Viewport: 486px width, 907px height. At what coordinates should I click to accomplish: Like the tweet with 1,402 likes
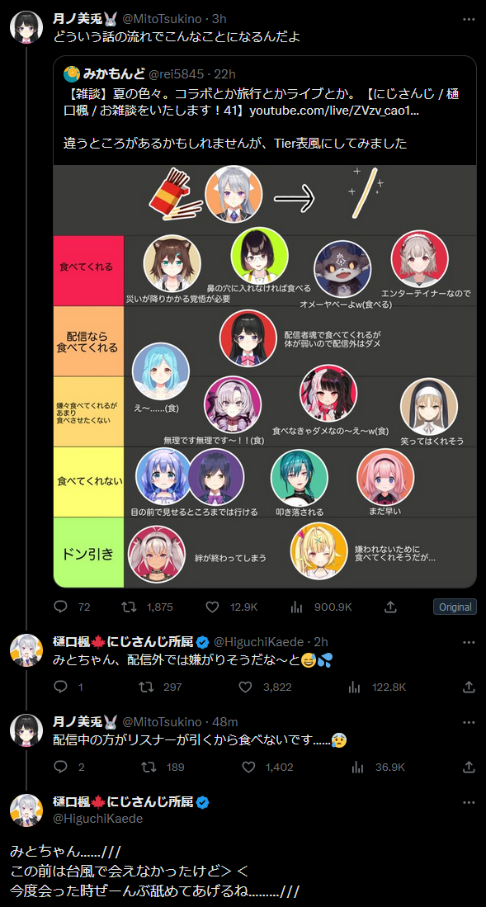click(248, 767)
